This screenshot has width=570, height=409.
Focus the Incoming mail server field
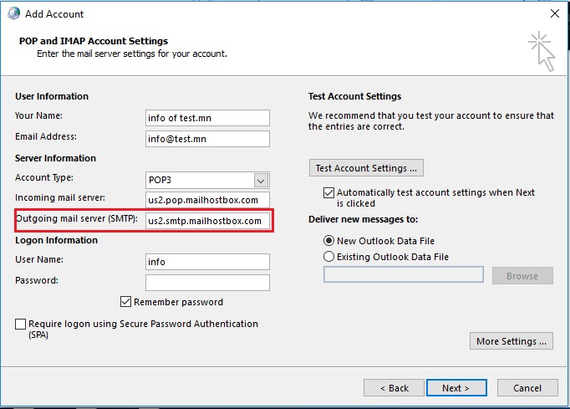pyautogui.click(x=207, y=200)
